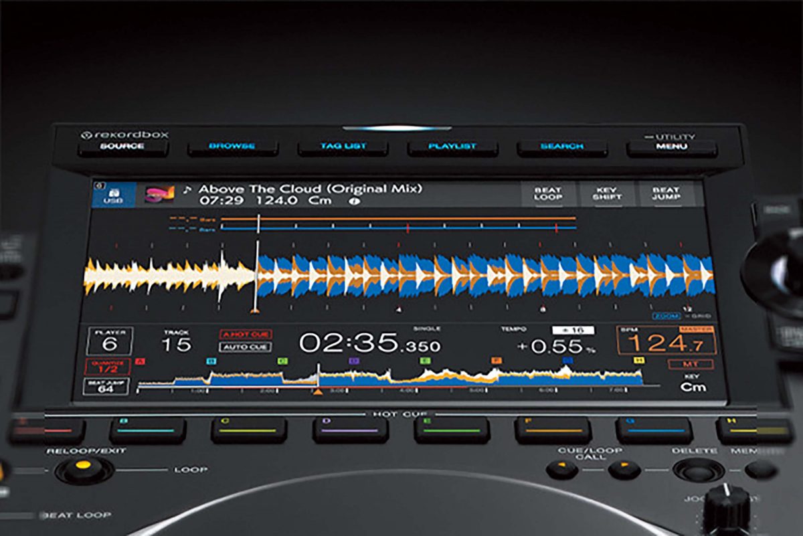Tap the BEAT JUMP 64 box

tap(106, 387)
